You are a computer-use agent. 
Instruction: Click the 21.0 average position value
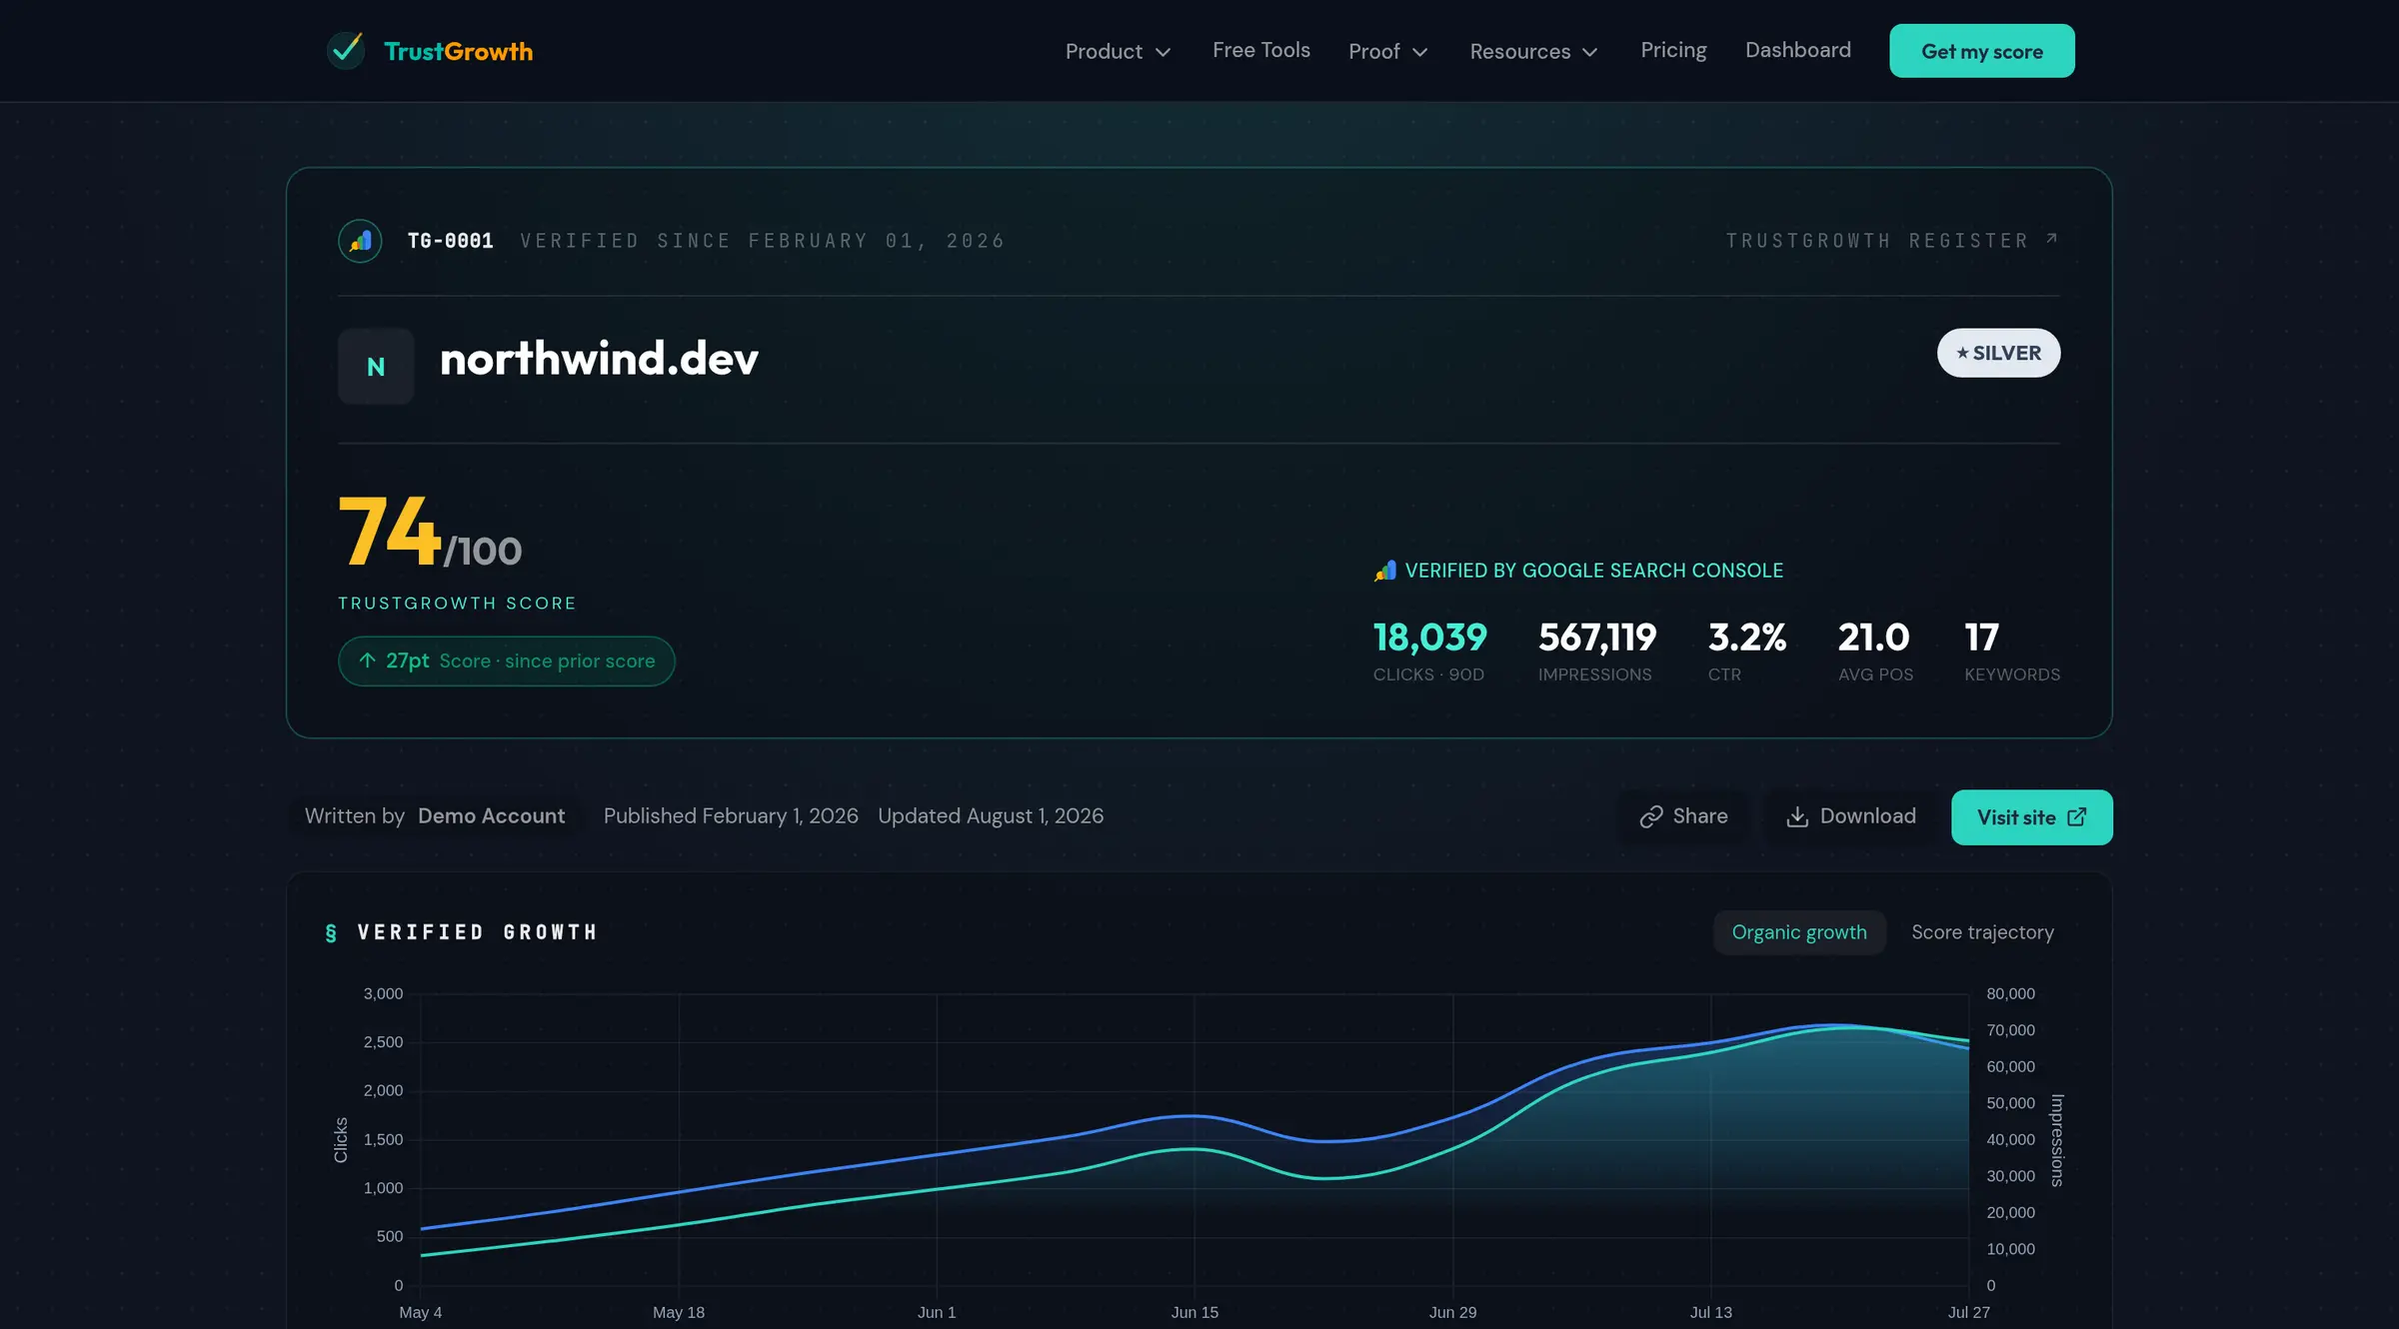1873,638
